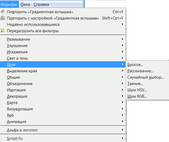Click «Перезагрузить все фильтры»
This screenshot has width=169, height=142.
pos(33,31)
